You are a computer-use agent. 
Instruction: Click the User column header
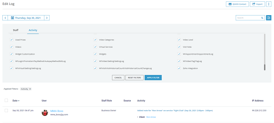[44, 101]
